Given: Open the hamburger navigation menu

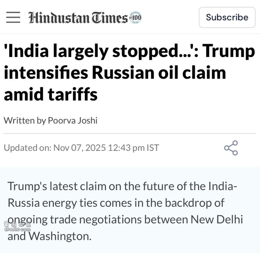Looking at the screenshot, I should [x=13, y=17].
